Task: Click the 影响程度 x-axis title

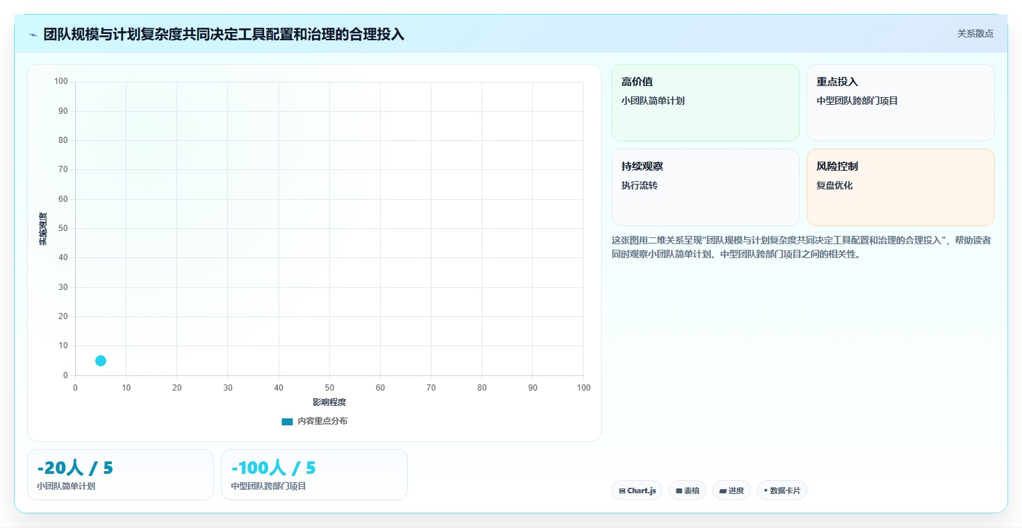Action: (x=329, y=402)
